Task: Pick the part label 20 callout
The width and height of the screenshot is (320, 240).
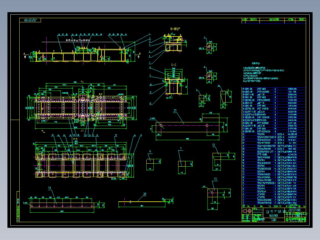Action: click(x=145, y=194)
